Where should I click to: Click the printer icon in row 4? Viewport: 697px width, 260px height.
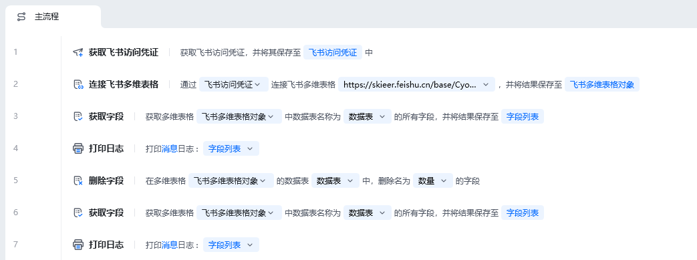coord(78,148)
